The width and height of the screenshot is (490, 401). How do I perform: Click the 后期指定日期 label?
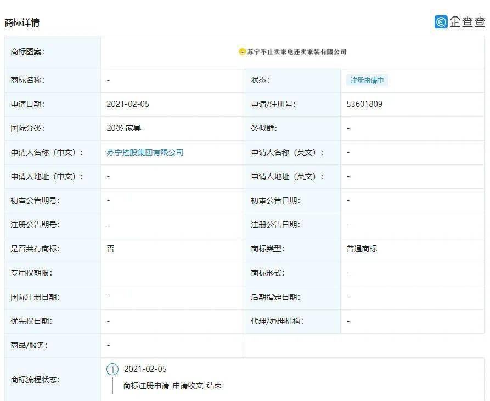pos(275,297)
